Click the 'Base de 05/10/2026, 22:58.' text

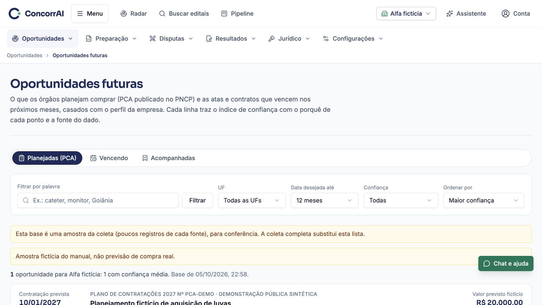pos(210,274)
